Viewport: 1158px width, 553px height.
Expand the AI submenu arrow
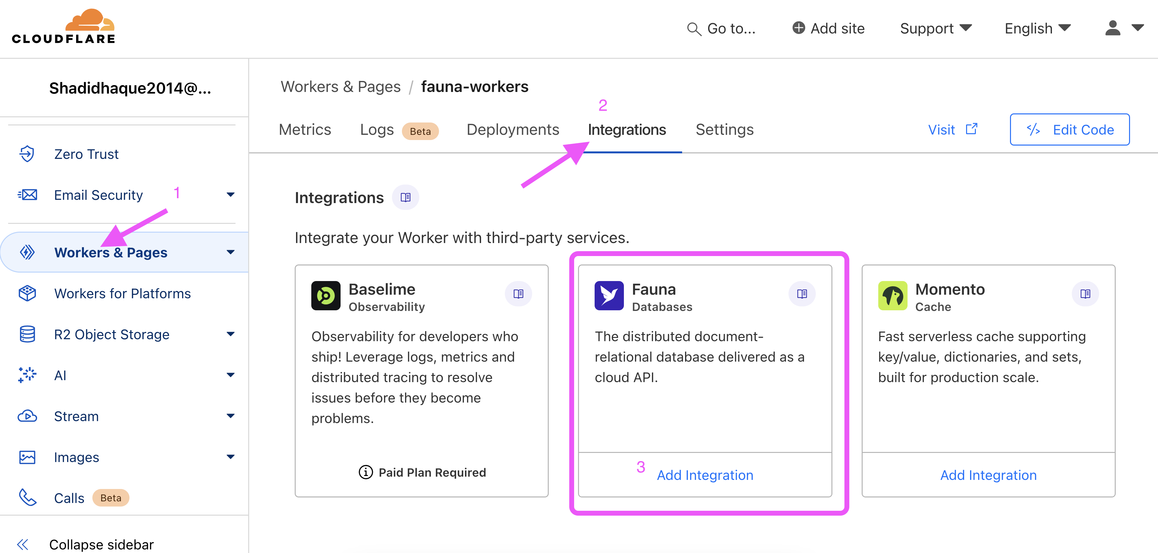[x=231, y=375]
